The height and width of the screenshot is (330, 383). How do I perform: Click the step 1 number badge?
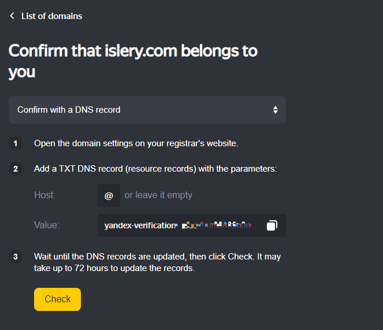tap(16, 143)
